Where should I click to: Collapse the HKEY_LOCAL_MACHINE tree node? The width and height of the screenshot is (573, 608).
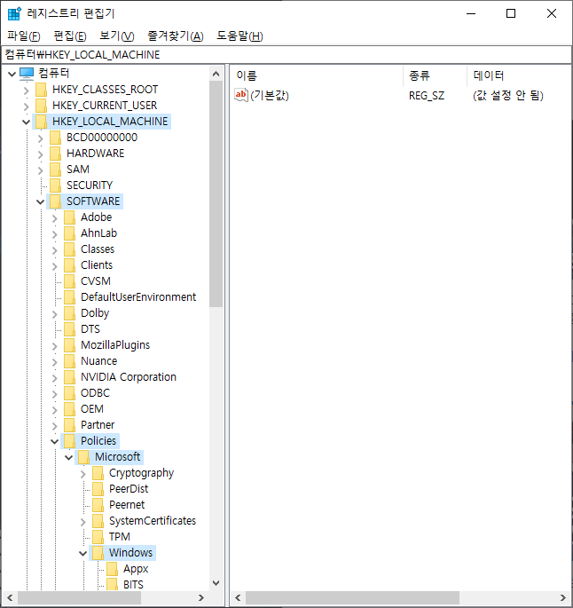[26, 122]
